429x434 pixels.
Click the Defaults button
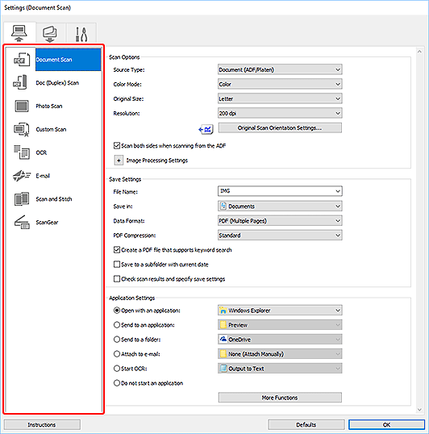point(306,424)
